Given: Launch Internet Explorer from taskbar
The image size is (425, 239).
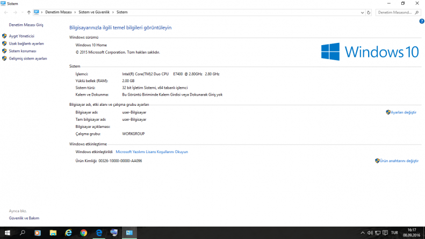Looking at the screenshot, I should (x=68, y=233).
